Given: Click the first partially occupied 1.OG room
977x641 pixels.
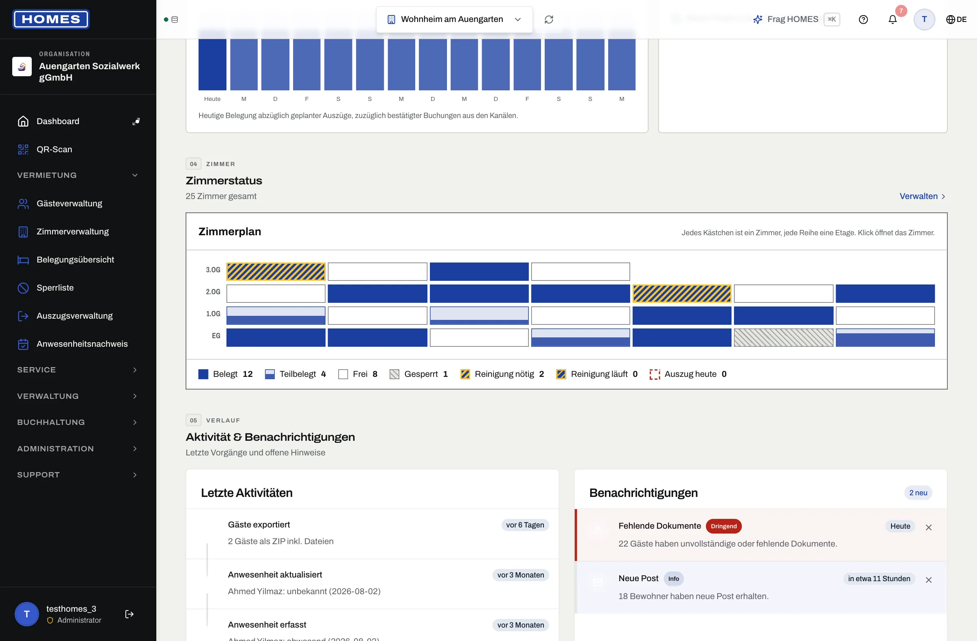Looking at the screenshot, I should pyautogui.click(x=276, y=315).
